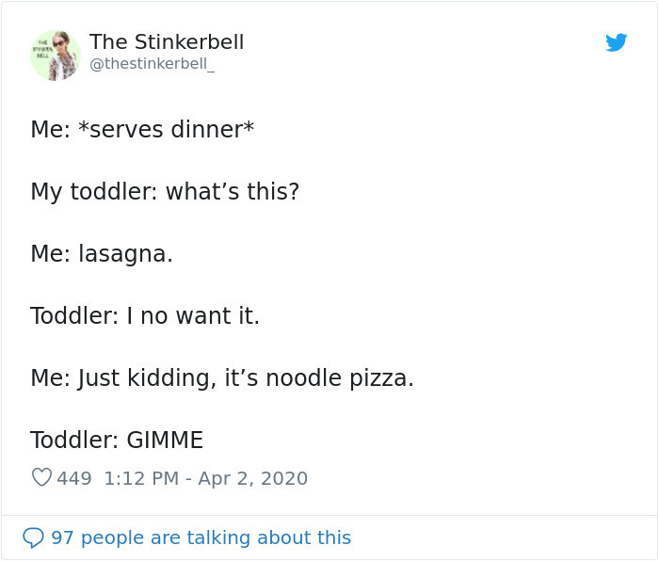Click the word "GIMME"

pos(164,441)
